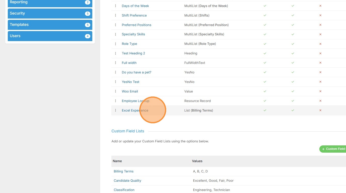Add a new Custom Field List

tap(333, 149)
